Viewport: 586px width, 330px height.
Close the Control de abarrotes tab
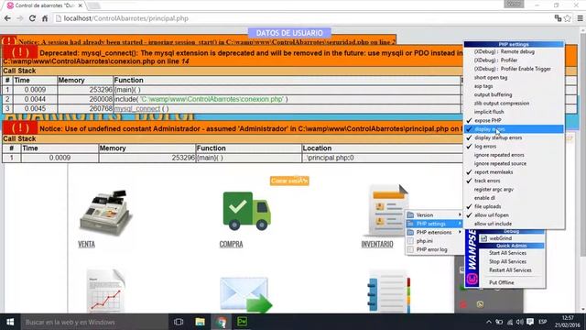click(80, 5)
